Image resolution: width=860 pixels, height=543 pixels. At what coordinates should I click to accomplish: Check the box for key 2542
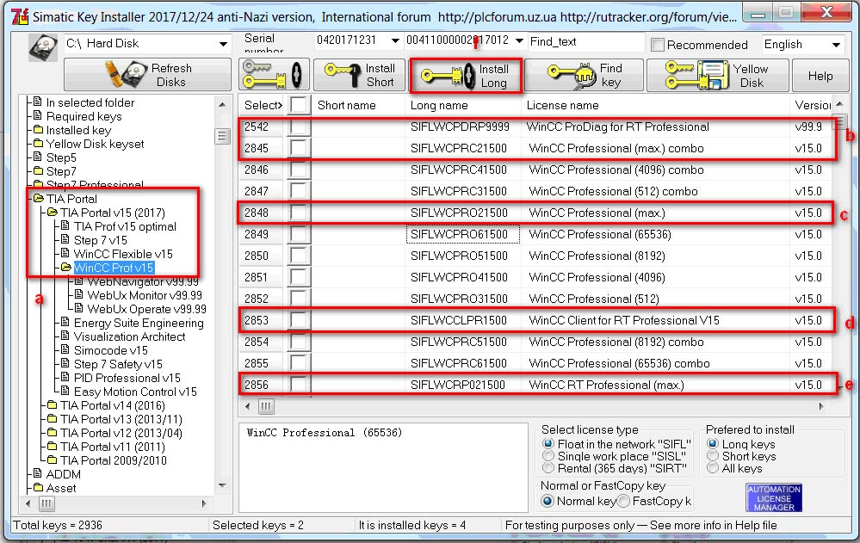[299, 126]
